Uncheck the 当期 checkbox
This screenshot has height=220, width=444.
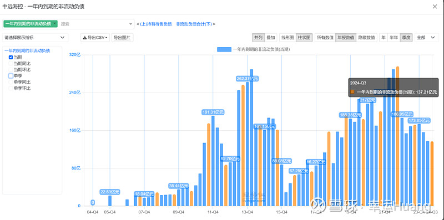click(11, 57)
